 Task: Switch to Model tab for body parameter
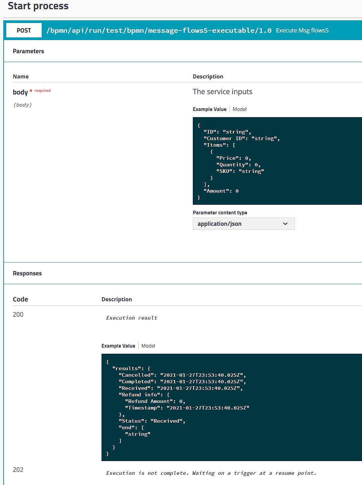point(239,109)
